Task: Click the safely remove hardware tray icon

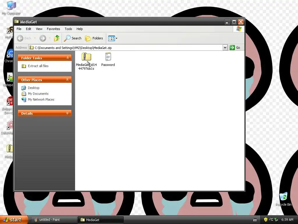Action: (x=276, y=220)
